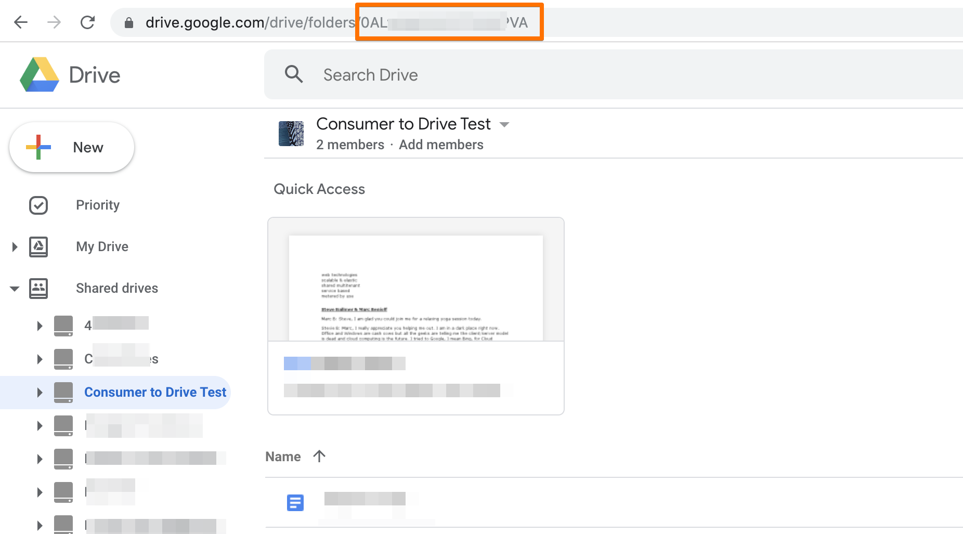Expand the shared drive starting with 4
Image resolution: width=963 pixels, height=534 pixels.
(40, 326)
